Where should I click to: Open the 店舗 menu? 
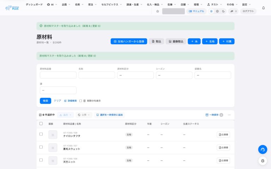[185, 5]
